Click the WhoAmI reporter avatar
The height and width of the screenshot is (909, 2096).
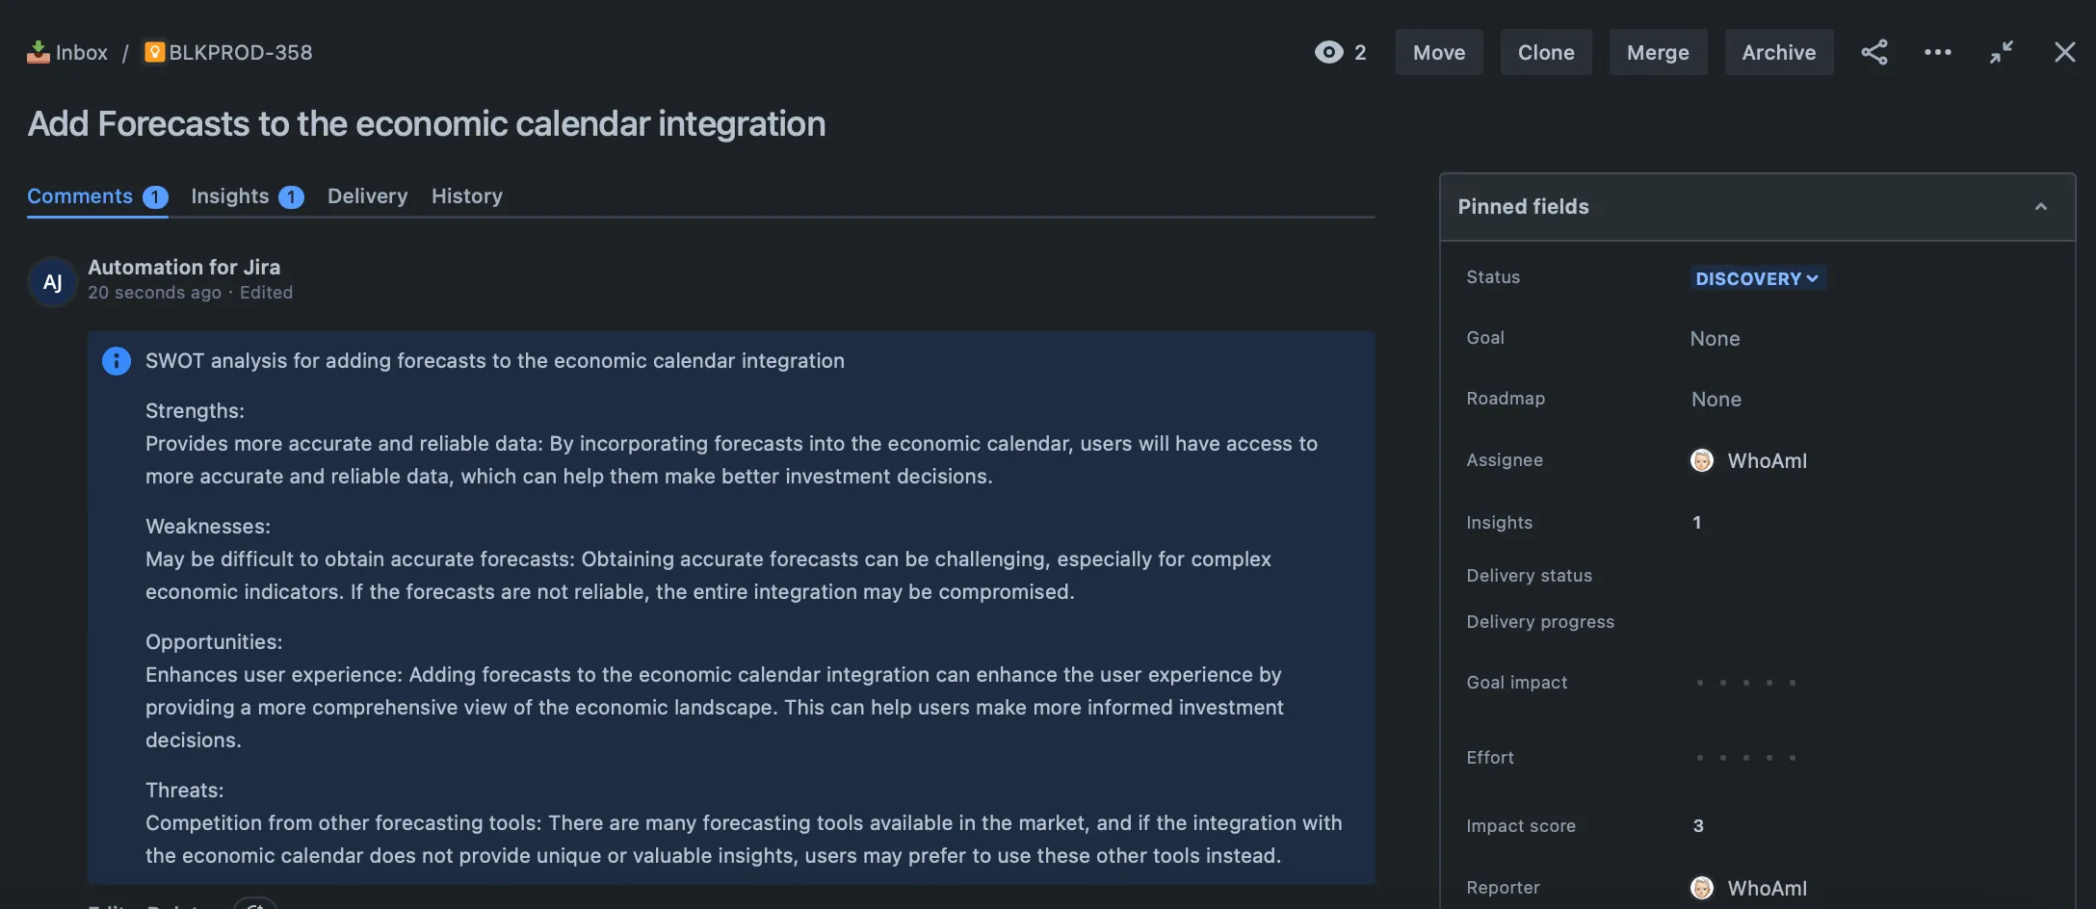(x=1702, y=887)
